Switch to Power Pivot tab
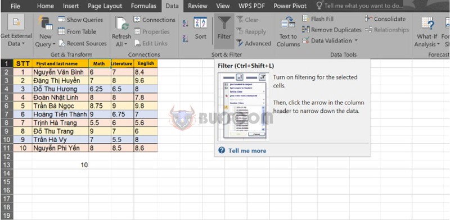 (x=290, y=6)
